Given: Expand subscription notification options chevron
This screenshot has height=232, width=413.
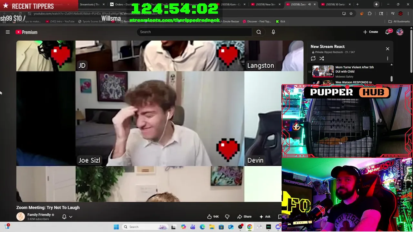Looking at the screenshot, I should (x=71, y=217).
